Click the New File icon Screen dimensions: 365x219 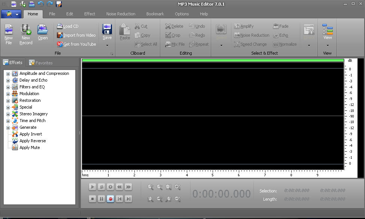[9, 30]
